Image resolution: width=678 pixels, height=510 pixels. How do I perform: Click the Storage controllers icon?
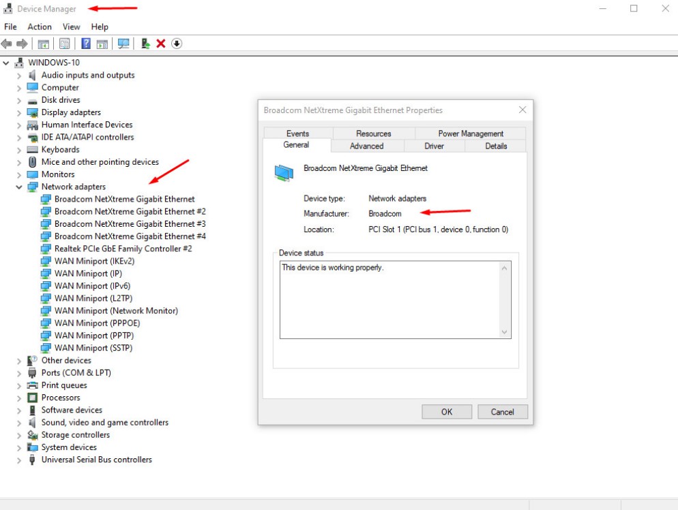click(33, 435)
